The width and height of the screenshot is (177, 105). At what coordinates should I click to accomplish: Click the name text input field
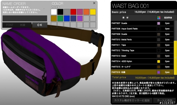[25, 18]
